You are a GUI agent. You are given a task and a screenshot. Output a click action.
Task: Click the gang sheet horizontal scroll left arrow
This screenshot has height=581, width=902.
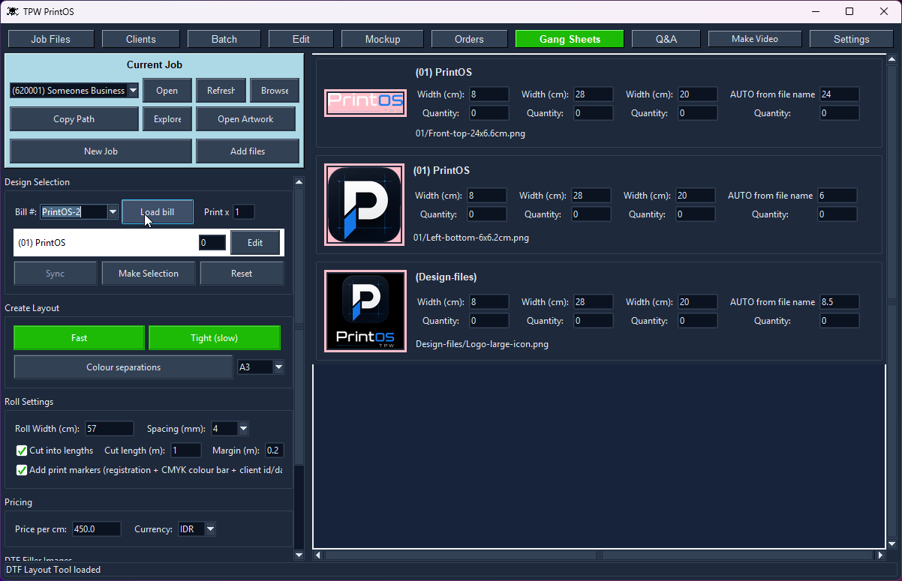[318, 556]
